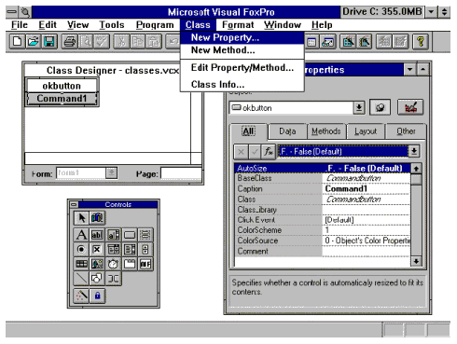Open the Form dropdown in Class Designer
Screen dimensions: 457x344
[x=111, y=172]
